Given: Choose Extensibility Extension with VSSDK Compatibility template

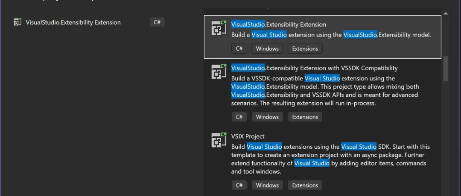Looking at the screenshot, I should point(314,68).
